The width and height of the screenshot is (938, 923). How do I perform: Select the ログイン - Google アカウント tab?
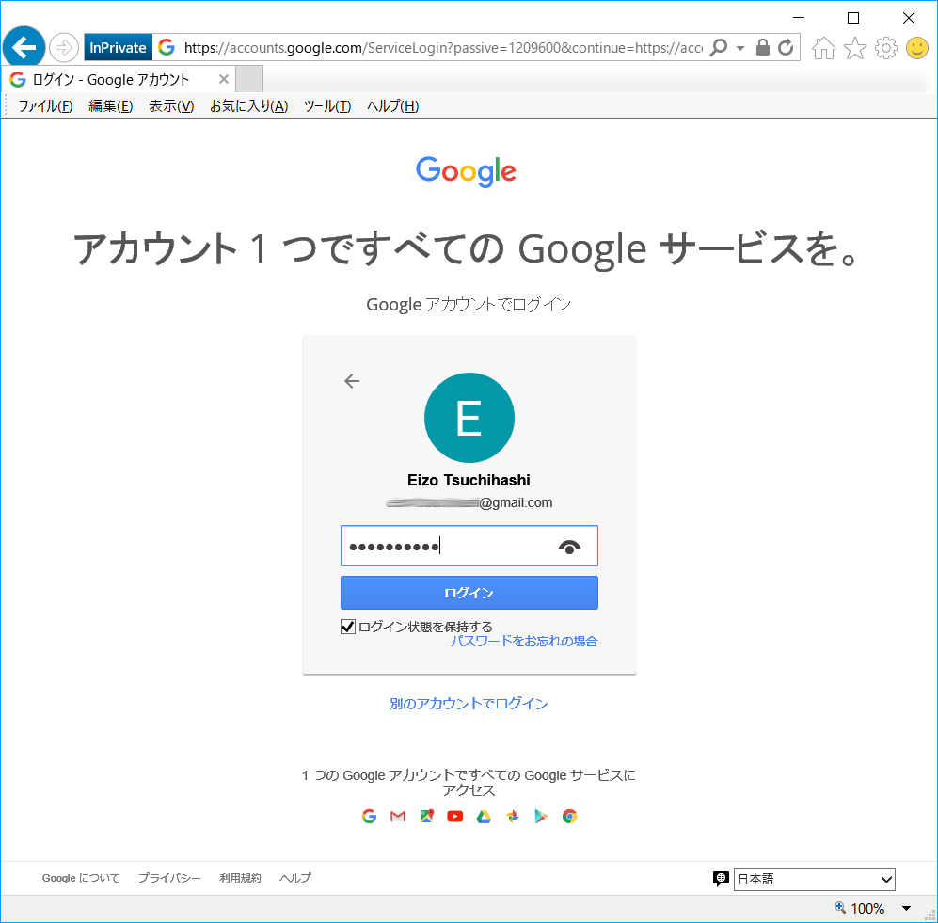pos(119,79)
